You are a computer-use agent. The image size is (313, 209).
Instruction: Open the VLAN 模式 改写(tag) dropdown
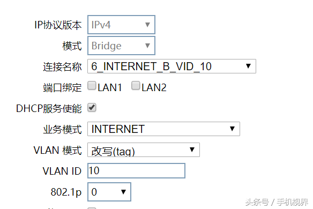(144, 150)
